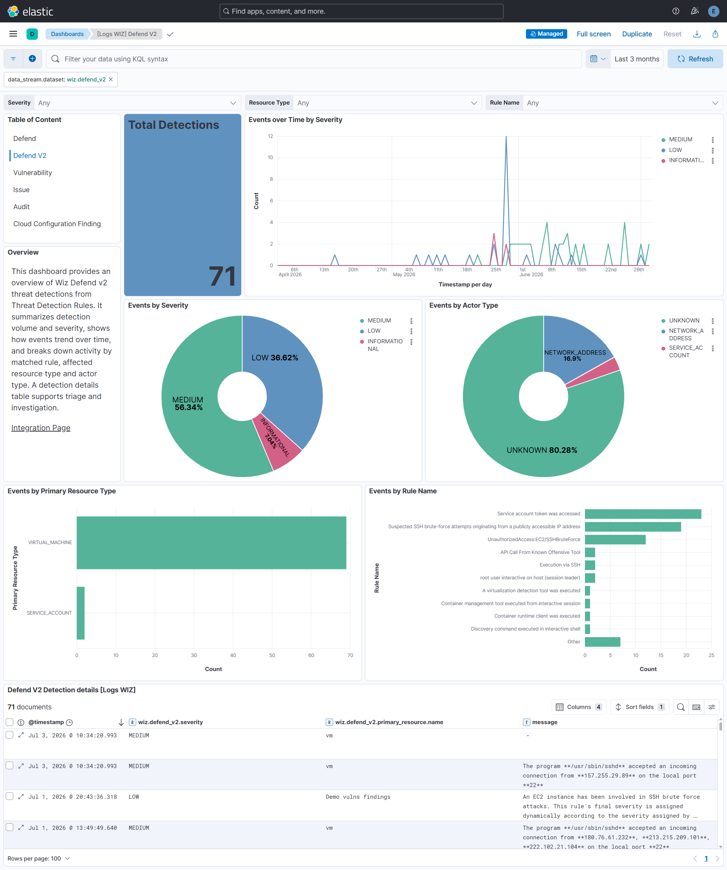Click the Elastic logo in the header
Screen dimensions: 727x870
click(30, 11)
